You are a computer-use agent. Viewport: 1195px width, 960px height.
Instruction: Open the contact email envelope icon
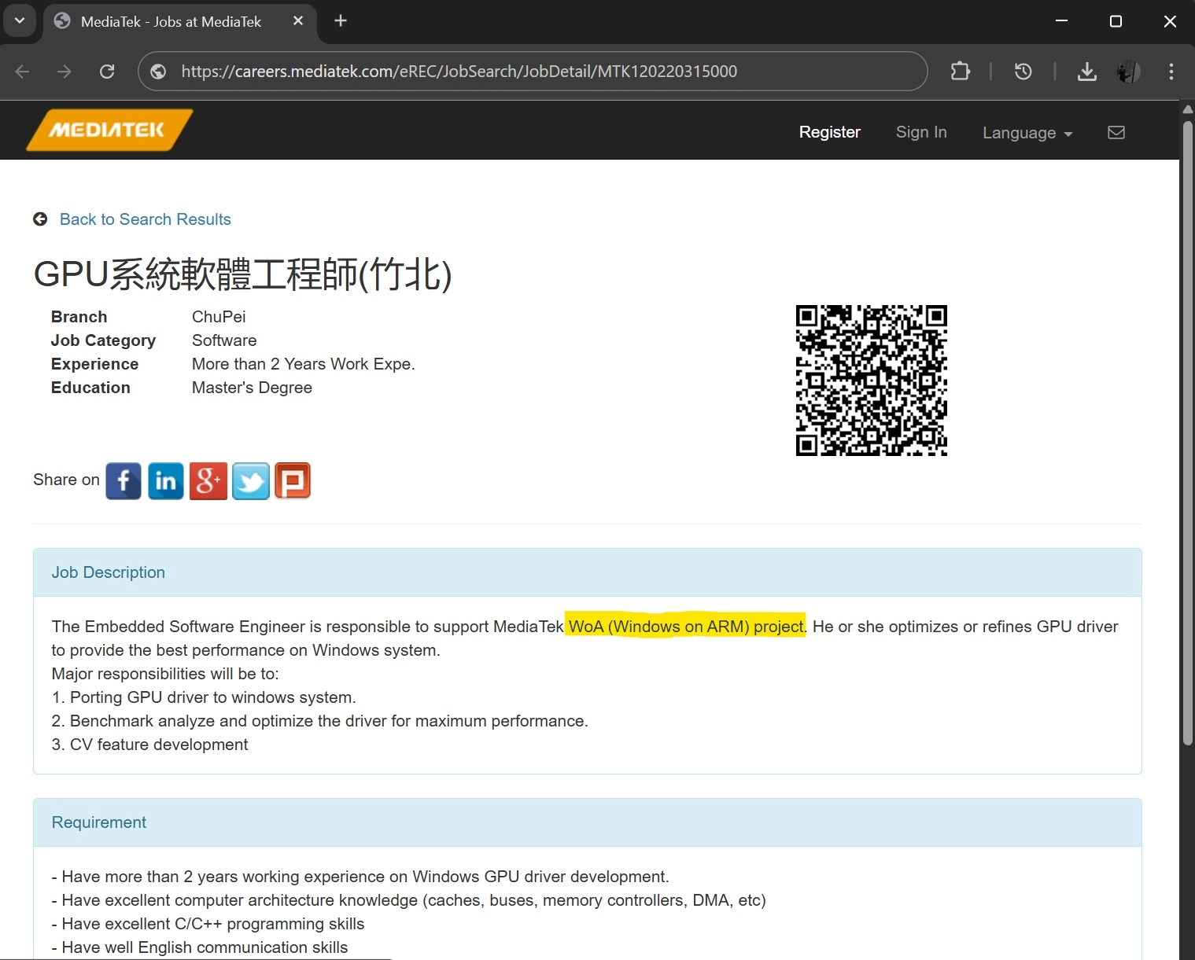click(x=1116, y=132)
